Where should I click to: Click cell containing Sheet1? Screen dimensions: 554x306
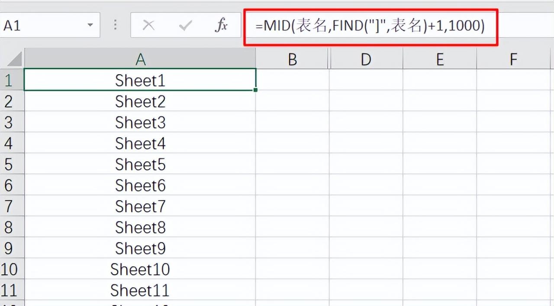pos(140,80)
